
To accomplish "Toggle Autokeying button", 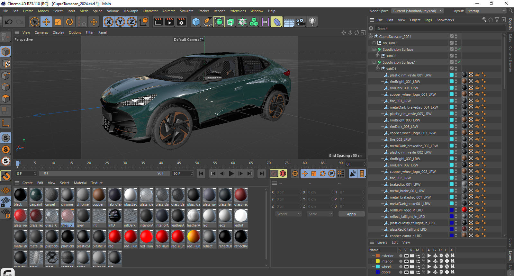I will coord(283,174).
